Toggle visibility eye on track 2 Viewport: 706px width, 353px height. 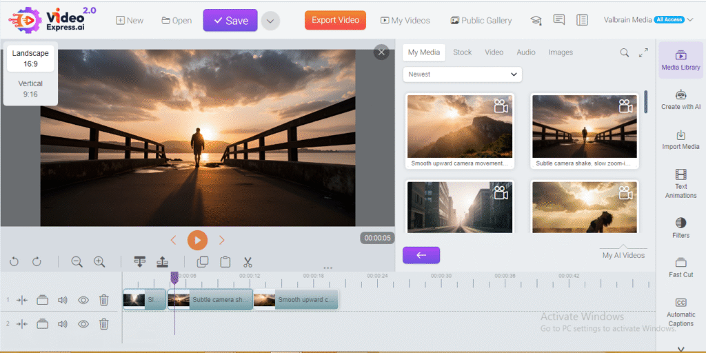pyautogui.click(x=83, y=324)
